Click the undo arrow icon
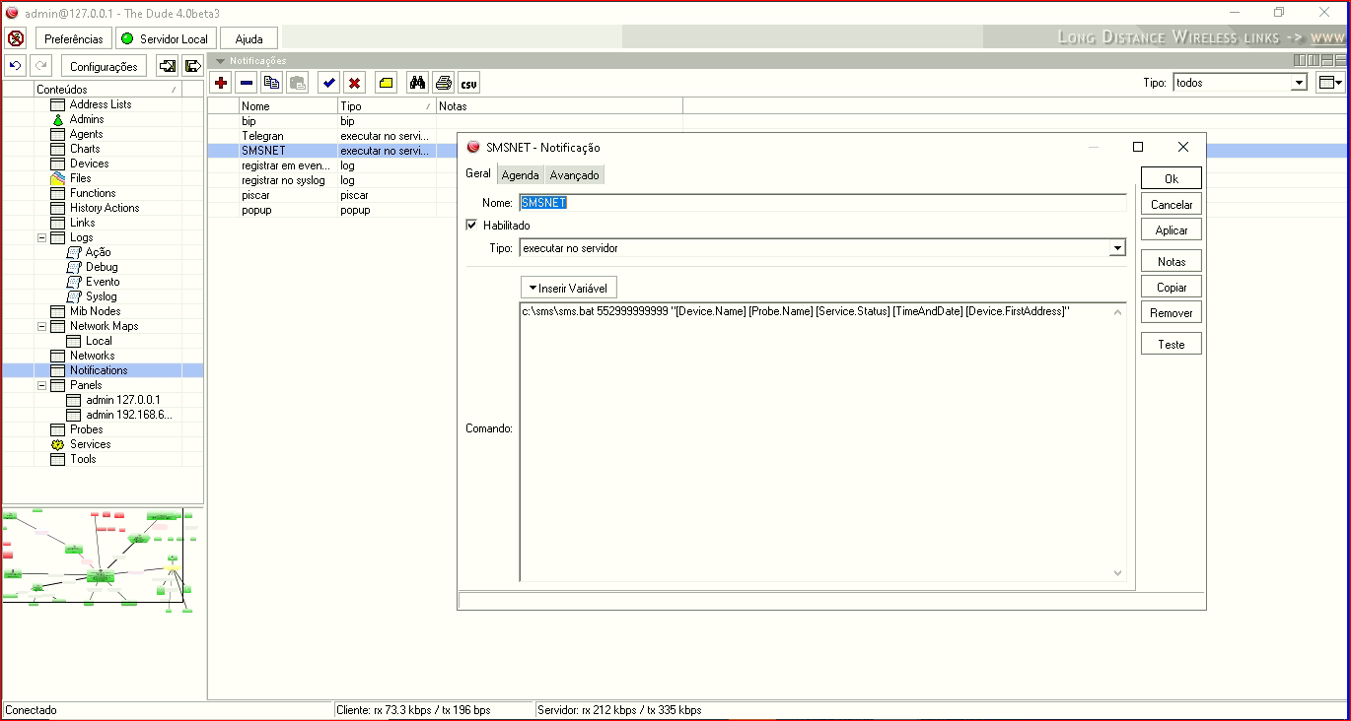The width and height of the screenshot is (1351, 721). [15, 66]
